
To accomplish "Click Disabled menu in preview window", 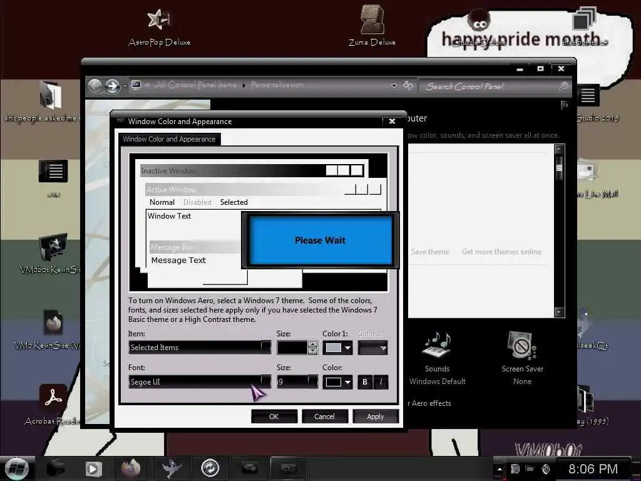I will [x=197, y=202].
